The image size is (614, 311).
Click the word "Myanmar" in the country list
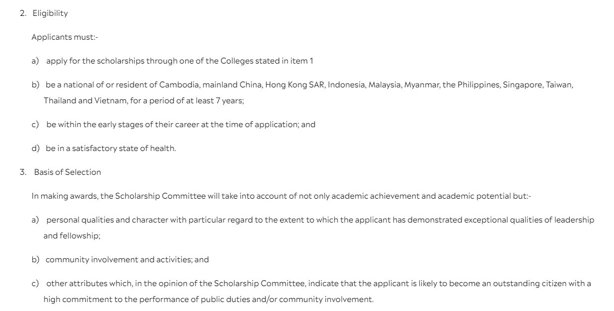(x=421, y=85)
